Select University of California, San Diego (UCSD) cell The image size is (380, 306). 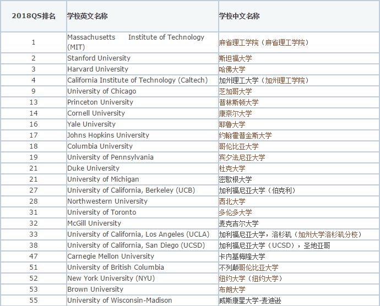(x=143, y=245)
